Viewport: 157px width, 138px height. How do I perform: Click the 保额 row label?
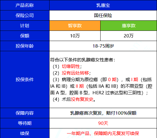point(25,36)
